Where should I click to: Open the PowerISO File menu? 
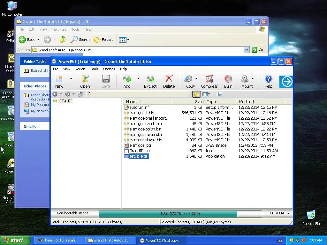click(x=56, y=69)
